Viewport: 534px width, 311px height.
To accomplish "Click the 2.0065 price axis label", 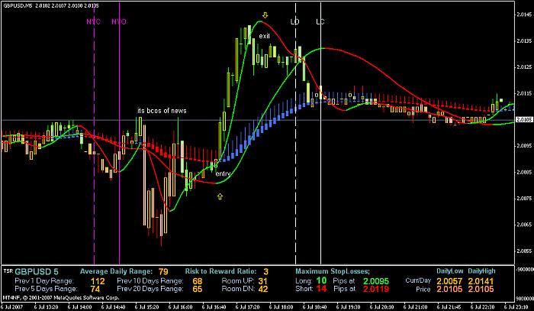I will click(x=525, y=225).
